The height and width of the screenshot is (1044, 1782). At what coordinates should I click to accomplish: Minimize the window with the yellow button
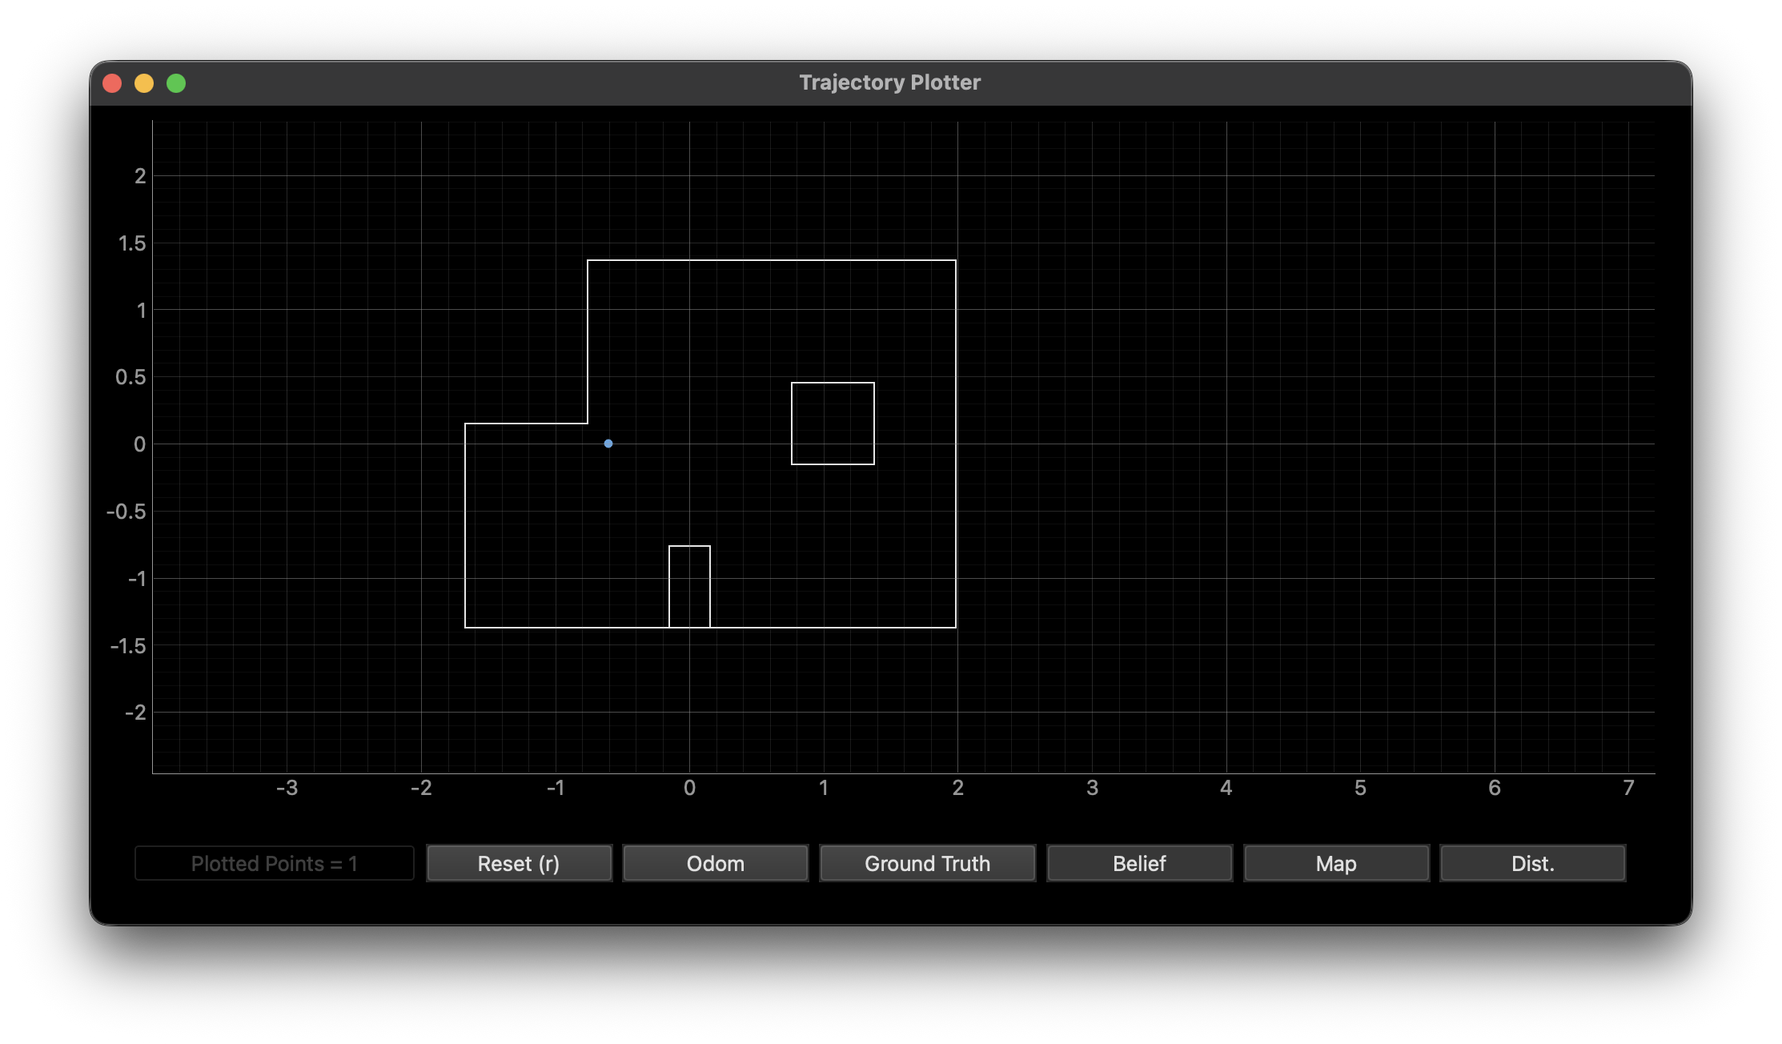144,83
